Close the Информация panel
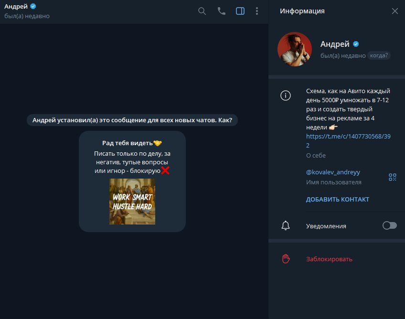 coord(394,11)
